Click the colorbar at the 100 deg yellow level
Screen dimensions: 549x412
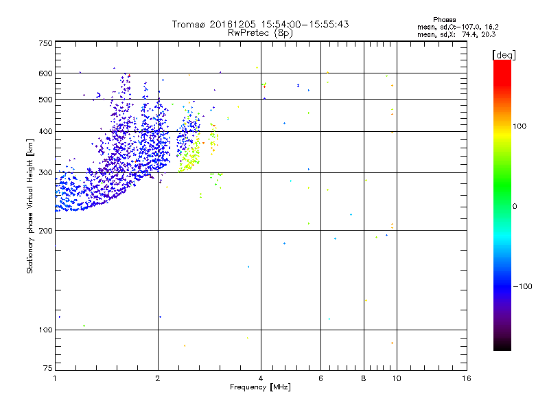tap(502, 126)
